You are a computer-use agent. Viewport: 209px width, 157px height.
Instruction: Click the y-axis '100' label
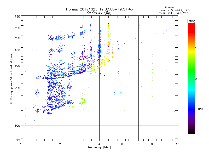[17, 126]
